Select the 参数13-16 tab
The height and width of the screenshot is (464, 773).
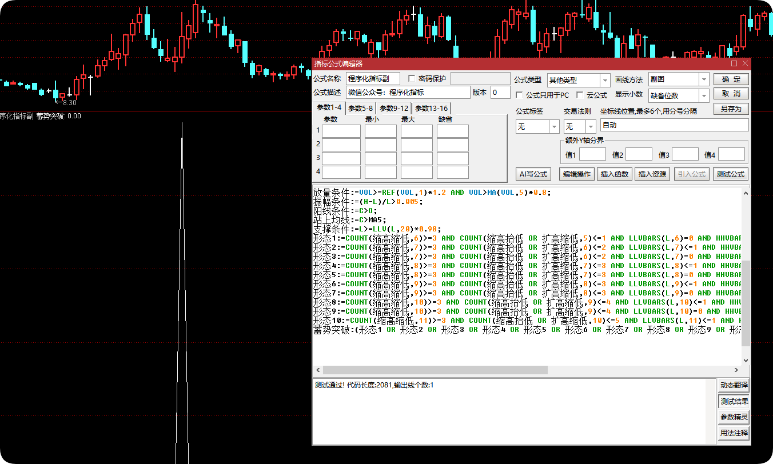pos(431,108)
